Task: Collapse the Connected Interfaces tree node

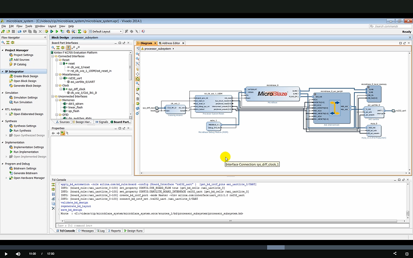Action: click(53, 56)
